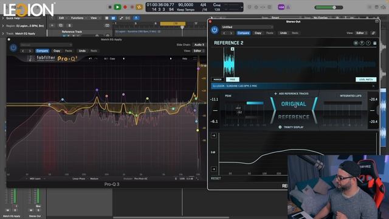Click Compare in Match EQ Apply window
This screenshot has height=219, width=389.
42,51
